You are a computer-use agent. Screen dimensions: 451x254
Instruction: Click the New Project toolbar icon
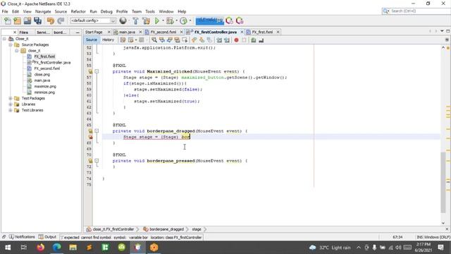(17, 20)
